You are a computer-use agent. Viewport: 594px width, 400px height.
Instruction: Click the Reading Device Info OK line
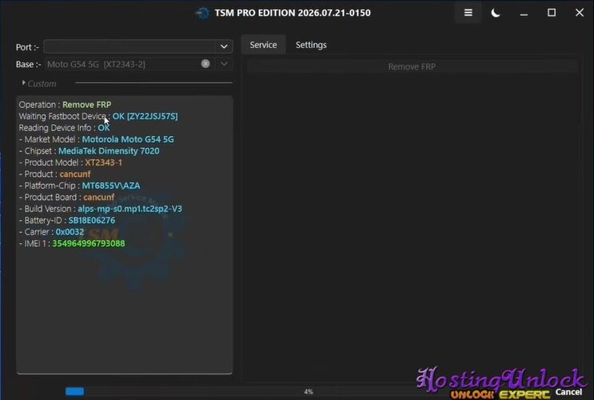point(65,128)
